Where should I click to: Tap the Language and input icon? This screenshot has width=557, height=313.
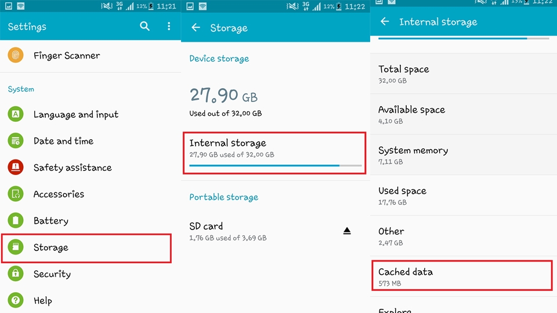point(16,114)
